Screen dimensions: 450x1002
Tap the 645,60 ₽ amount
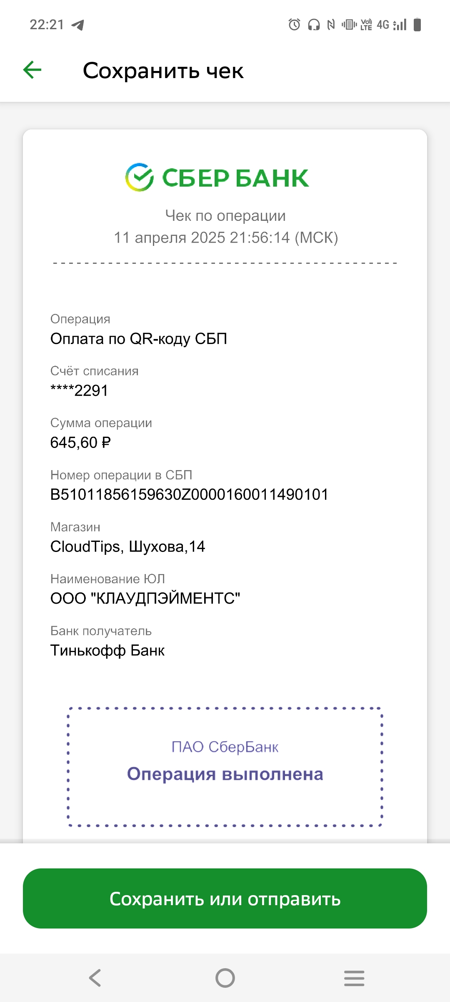(80, 443)
